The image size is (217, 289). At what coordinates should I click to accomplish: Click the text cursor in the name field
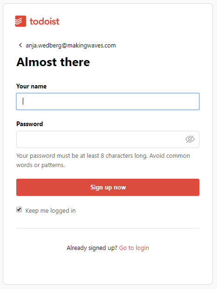tap(23, 101)
